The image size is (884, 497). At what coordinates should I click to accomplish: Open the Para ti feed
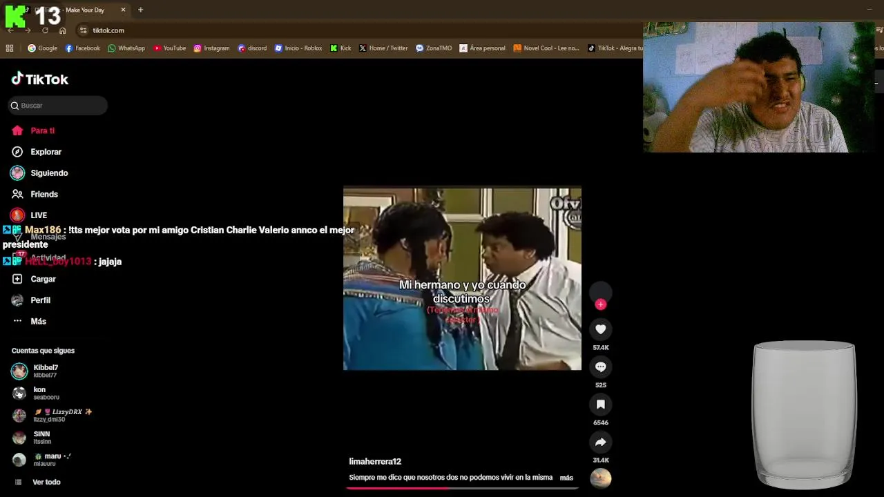tap(32, 130)
